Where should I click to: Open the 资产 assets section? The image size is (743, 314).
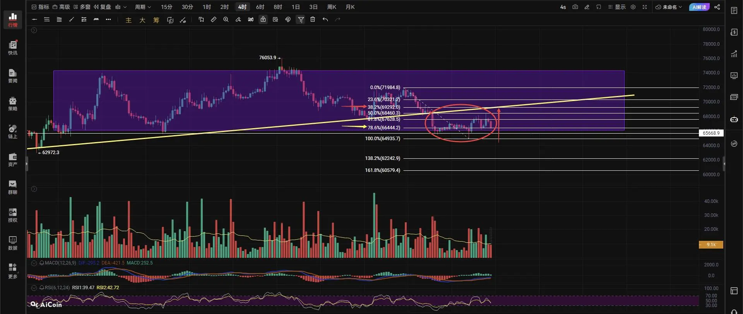click(x=13, y=159)
